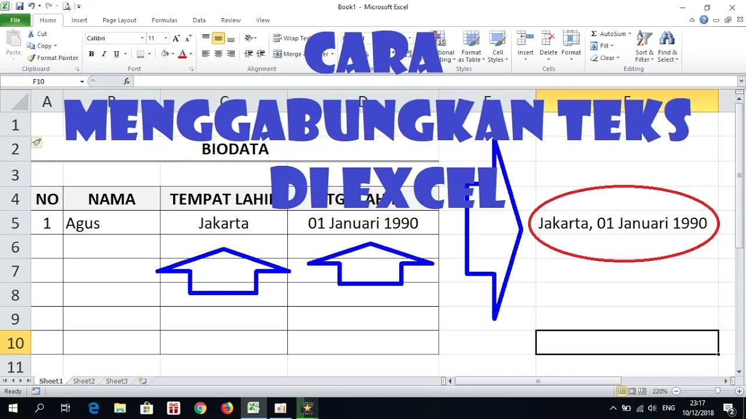Toggle Align Text Left

(206, 54)
